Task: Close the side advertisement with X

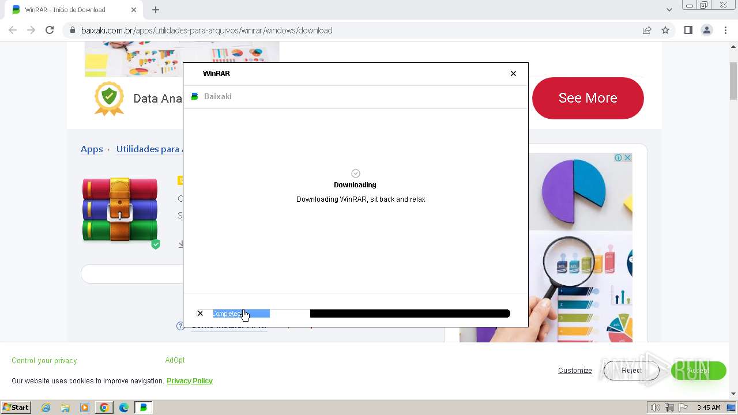Action: [x=627, y=157]
